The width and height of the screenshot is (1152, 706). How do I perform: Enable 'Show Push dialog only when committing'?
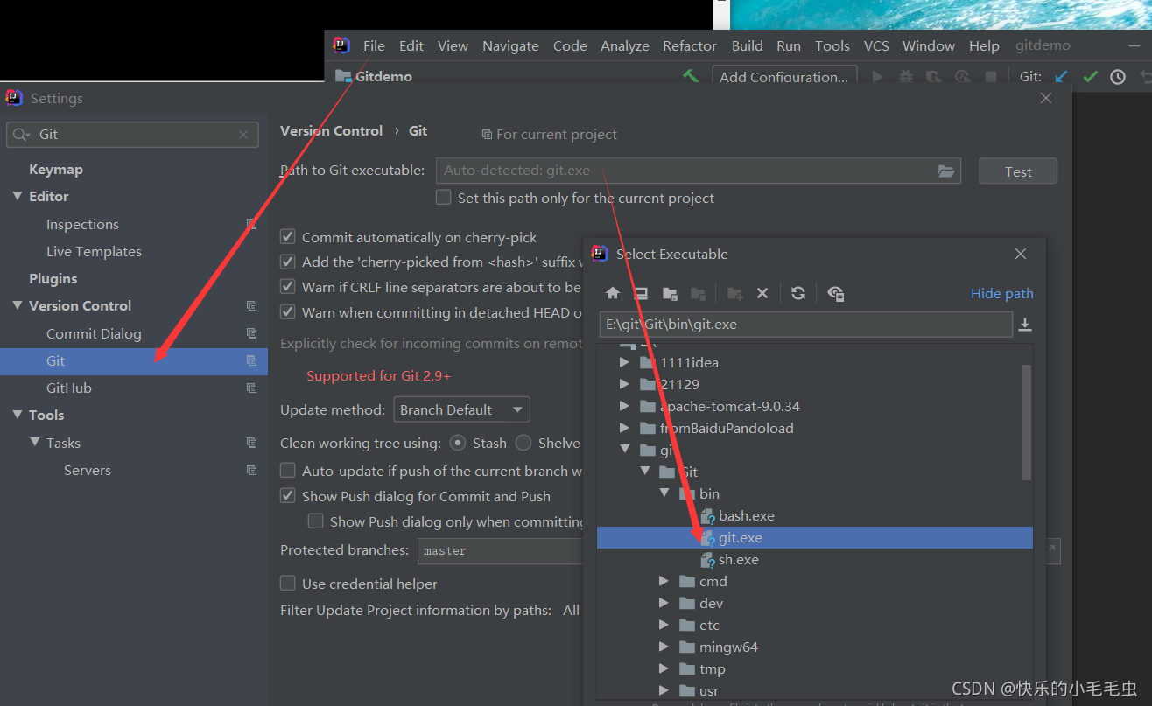[315, 521]
